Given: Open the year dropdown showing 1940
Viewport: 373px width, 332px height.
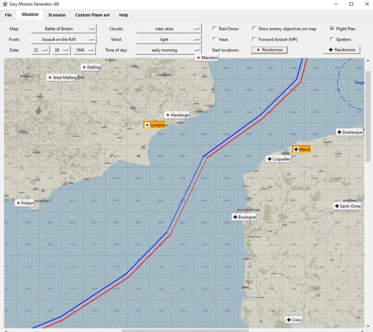Looking at the screenshot, I should pyautogui.click(x=85, y=50).
